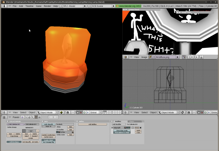Adjust the Degr: 30 auto smooth slider
The height and width of the screenshot is (151, 219).
tap(48, 126)
